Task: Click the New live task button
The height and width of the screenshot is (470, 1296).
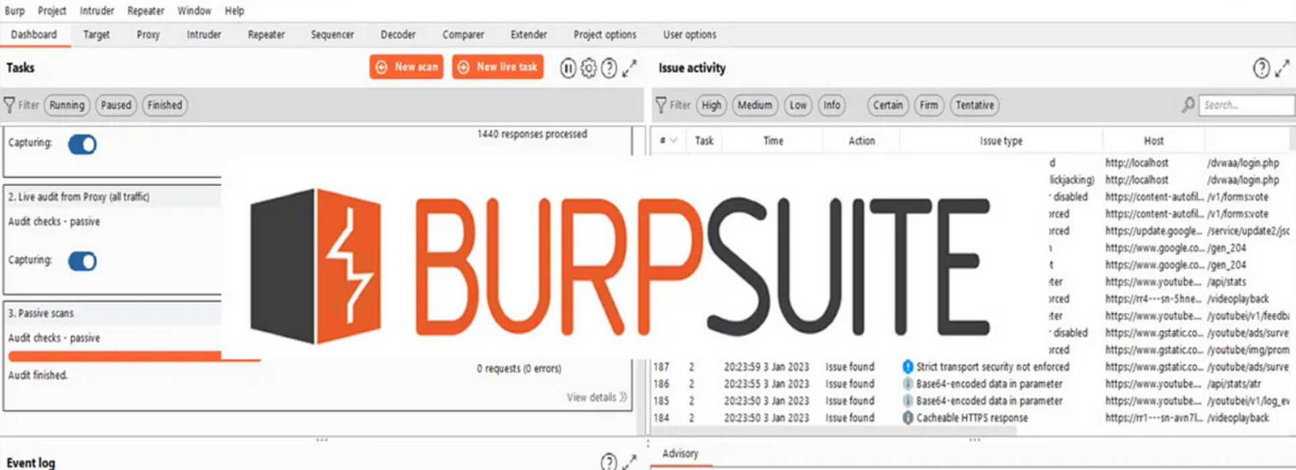Action: 497,67
